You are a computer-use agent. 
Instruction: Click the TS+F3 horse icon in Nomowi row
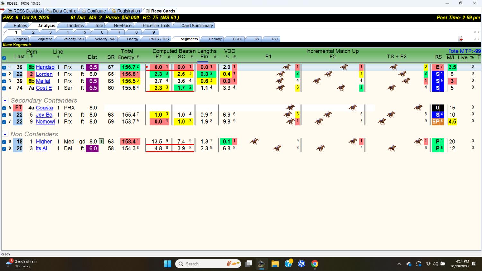[382, 121]
